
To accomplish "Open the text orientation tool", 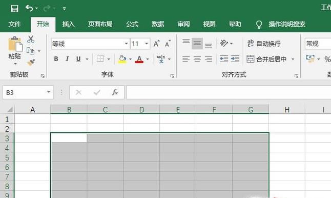I will [x=224, y=43].
